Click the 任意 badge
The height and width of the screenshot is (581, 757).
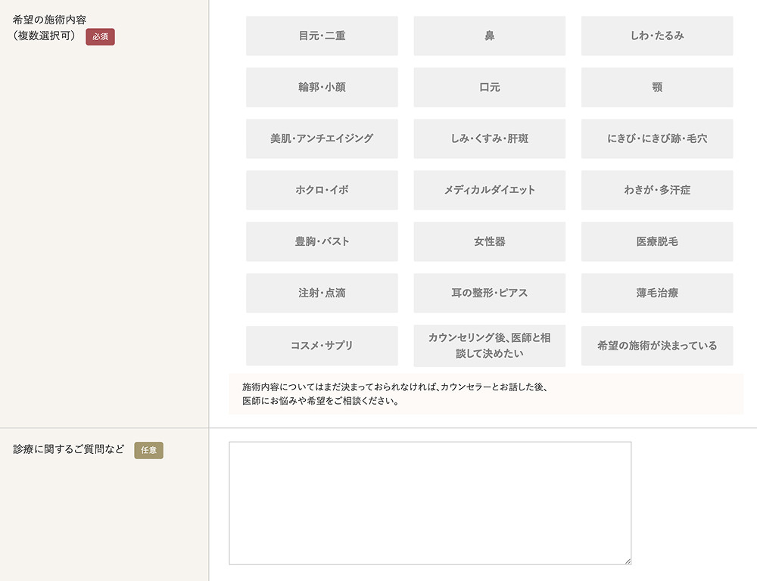point(148,450)
